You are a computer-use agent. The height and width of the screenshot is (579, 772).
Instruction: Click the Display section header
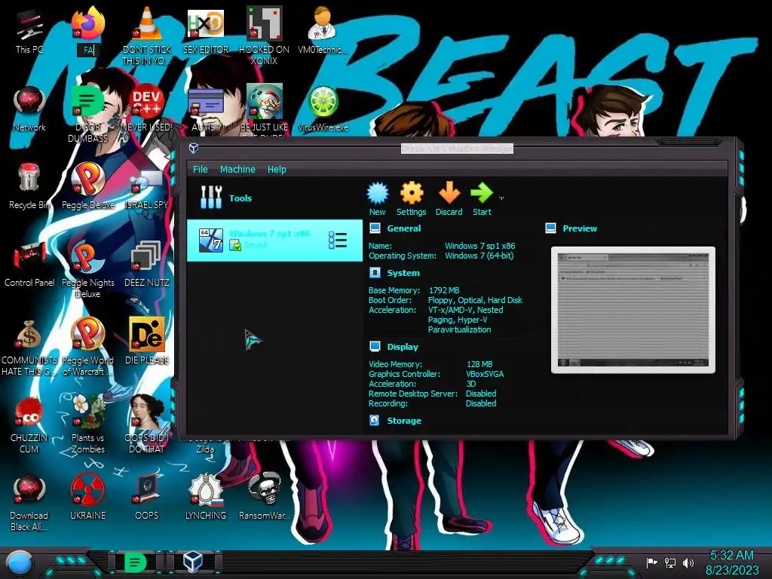click(x=403, y=347)
